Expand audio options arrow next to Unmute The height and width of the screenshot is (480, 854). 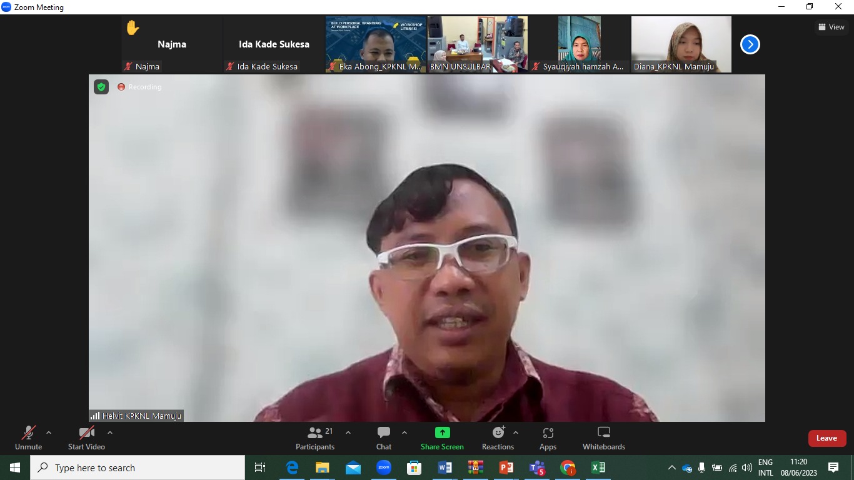[x=49, y=432]
